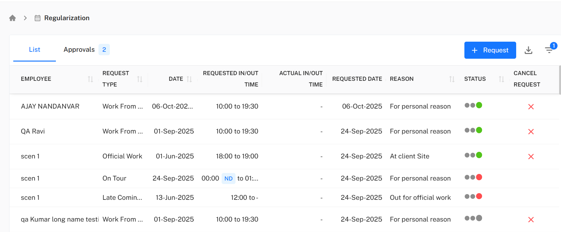Click reason At client Site
The width and height of the screenshot is (561, 232).
tap(409, 156)
